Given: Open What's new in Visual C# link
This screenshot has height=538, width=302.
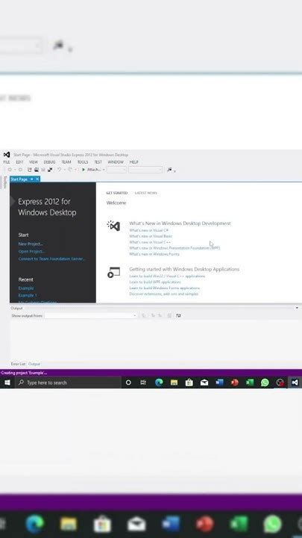Looking at the screenshot, I should point(148,231).
